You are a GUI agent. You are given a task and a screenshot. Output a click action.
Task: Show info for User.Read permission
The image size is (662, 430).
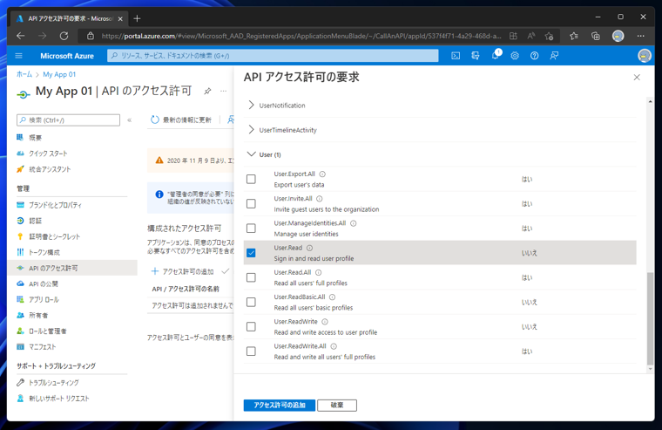pos(309,248)
